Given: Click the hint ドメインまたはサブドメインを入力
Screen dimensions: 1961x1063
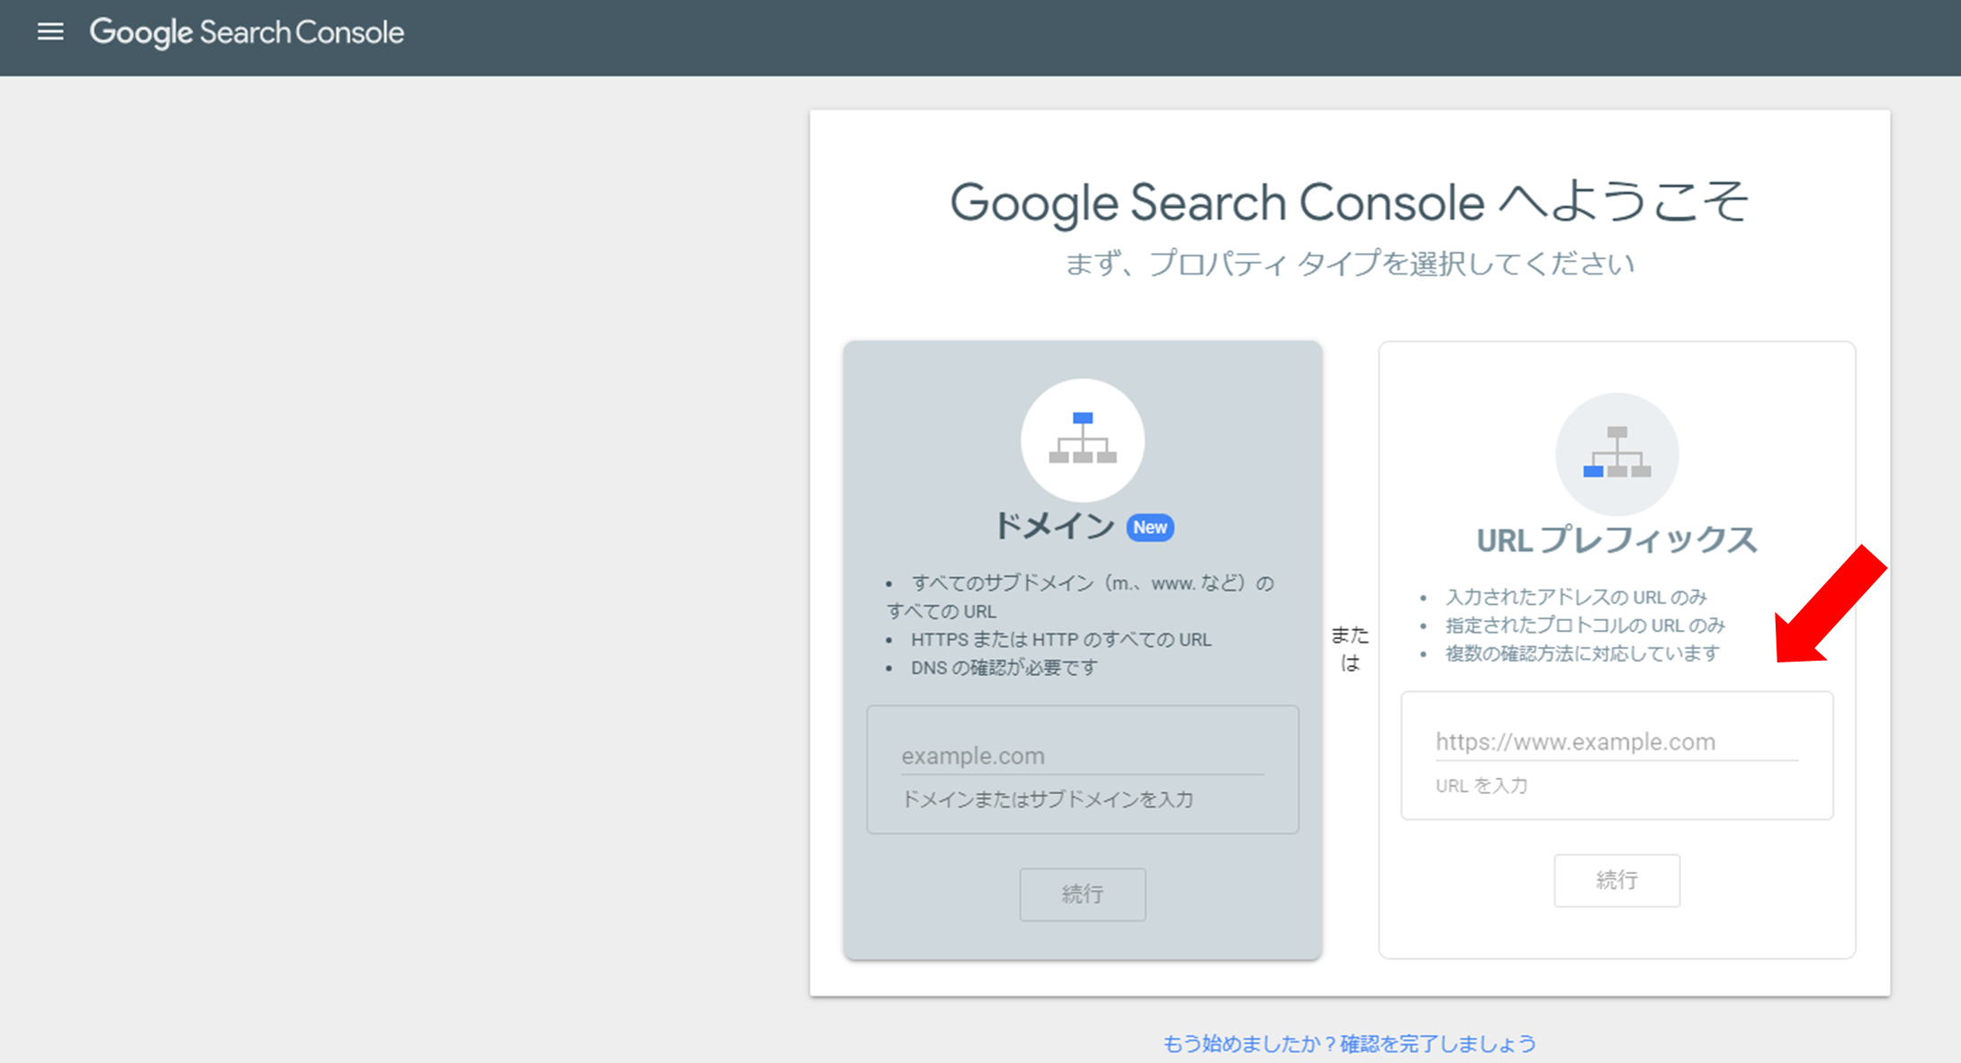Looking at the screenshot, I should point(1048,799).
